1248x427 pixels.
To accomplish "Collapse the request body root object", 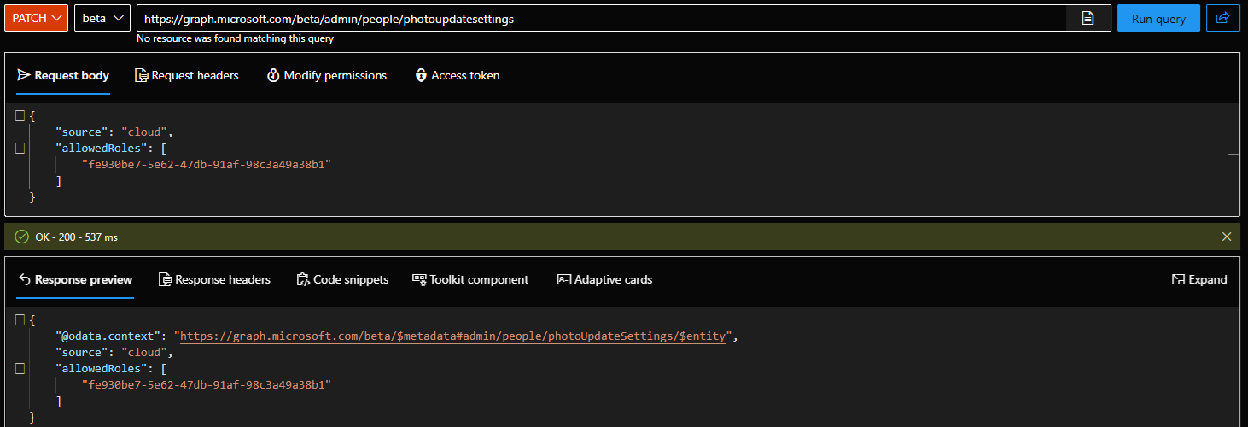I will pyautogui.click(x=20, y=116).
